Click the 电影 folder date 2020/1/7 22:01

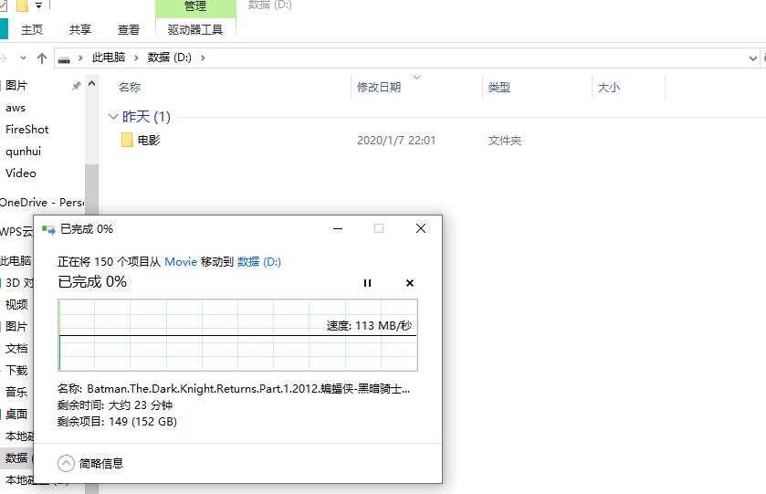pos(396,141)
